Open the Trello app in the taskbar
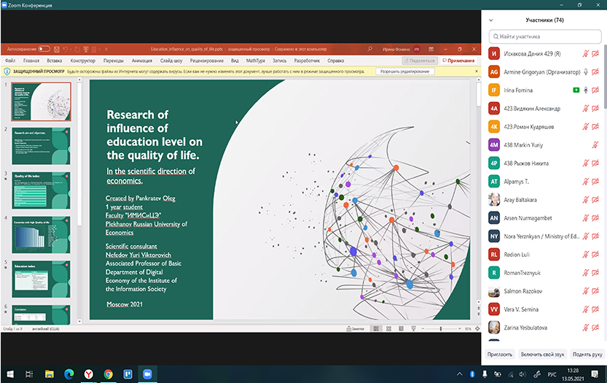 (128, 374)
